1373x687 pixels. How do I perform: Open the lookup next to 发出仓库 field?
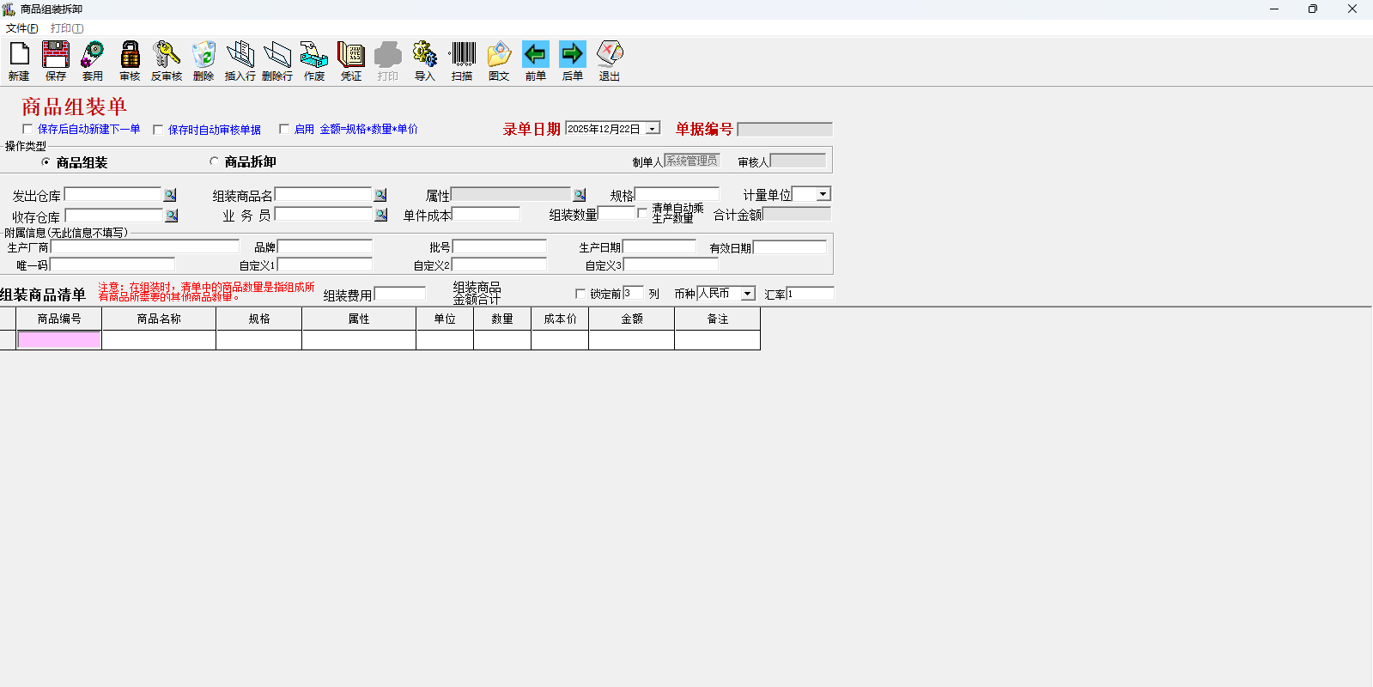(170, 195)
